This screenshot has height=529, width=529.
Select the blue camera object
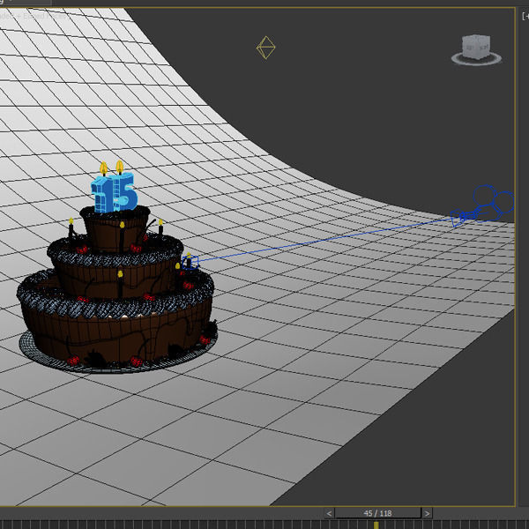click(482, 205)
